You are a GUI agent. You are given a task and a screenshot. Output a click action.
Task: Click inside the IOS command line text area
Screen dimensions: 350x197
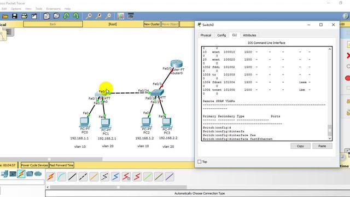[x=265, y=94]
